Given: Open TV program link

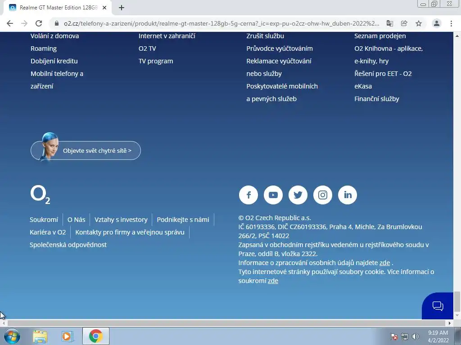Looking at the screenshot, I should pos(156,61).
